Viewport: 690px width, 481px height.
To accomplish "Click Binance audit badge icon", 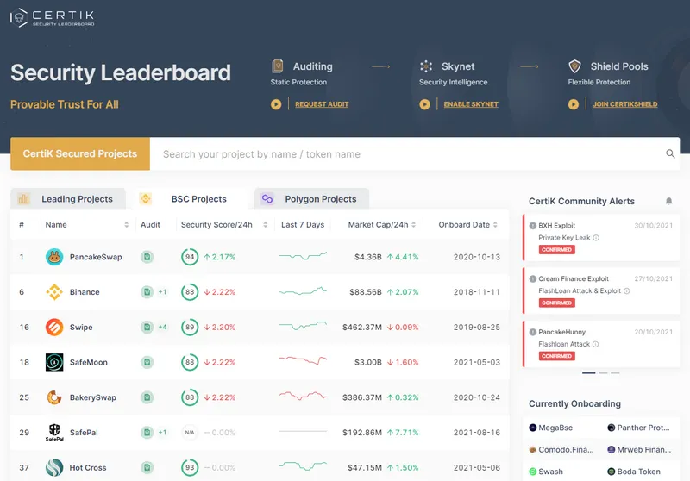I will click(147, 292).
